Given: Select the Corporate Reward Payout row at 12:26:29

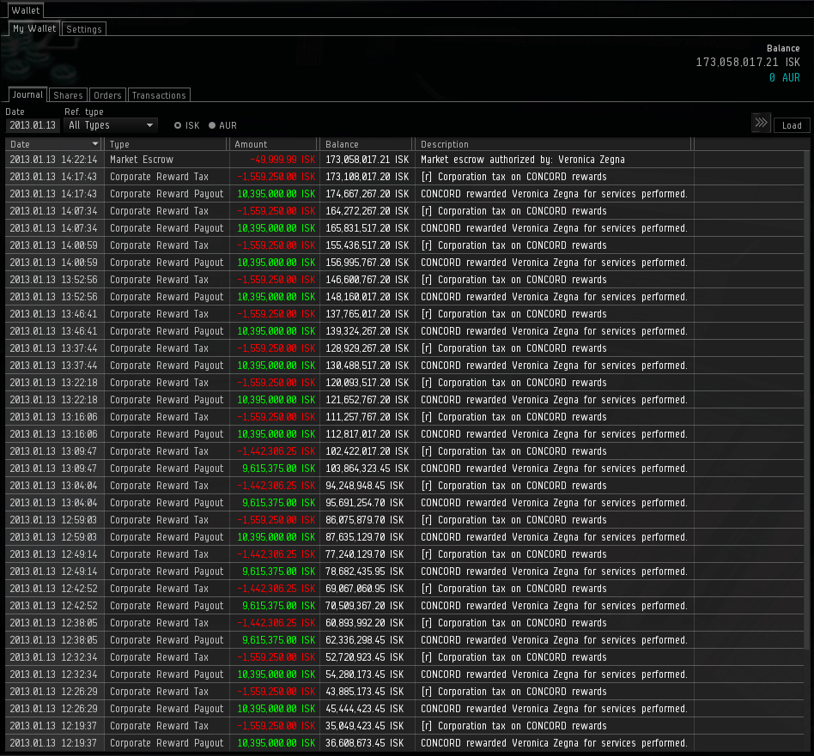Looking at the screenshot, I should point(404,708).
